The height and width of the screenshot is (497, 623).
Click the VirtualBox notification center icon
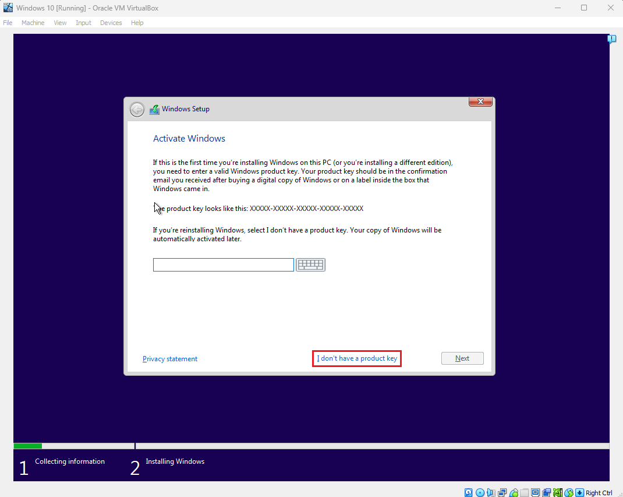(611, 39)
